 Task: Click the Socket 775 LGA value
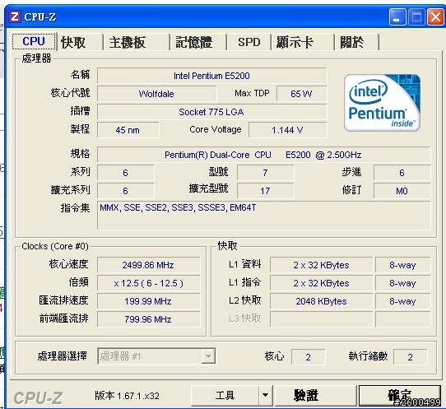tap(211, 112)
